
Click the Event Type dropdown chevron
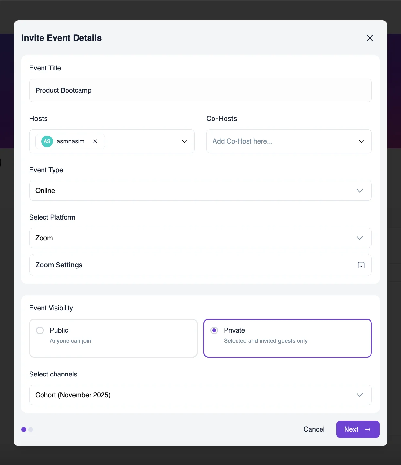coord(359,191)
